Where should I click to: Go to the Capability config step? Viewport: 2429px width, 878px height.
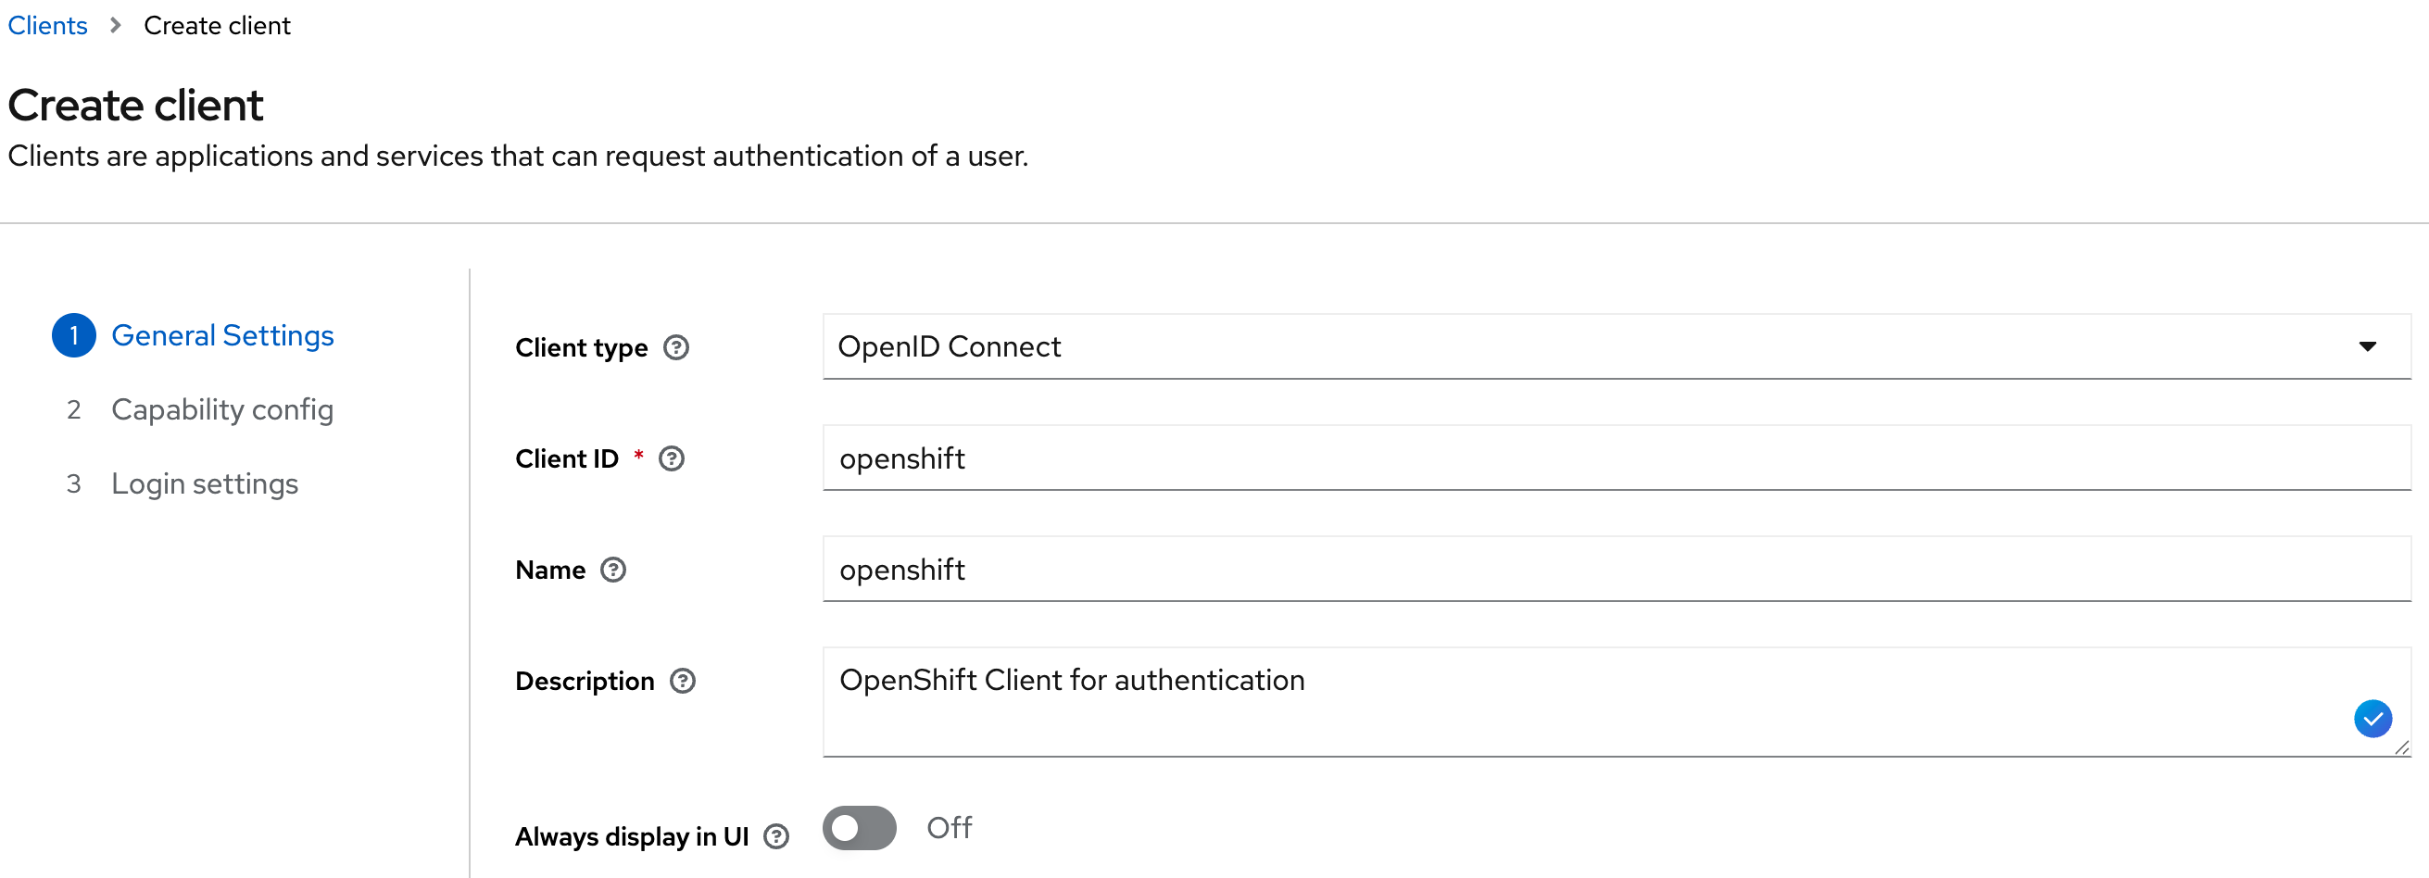click(x=222, y=409)
